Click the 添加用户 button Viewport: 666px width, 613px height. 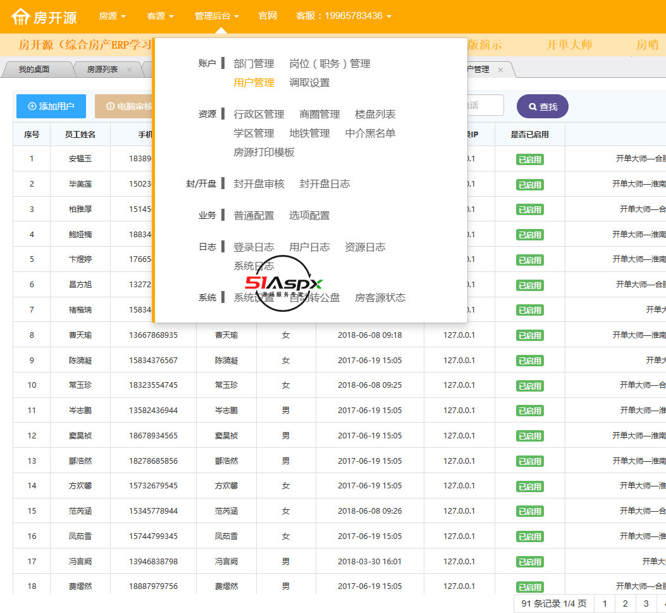click(51, 106)
